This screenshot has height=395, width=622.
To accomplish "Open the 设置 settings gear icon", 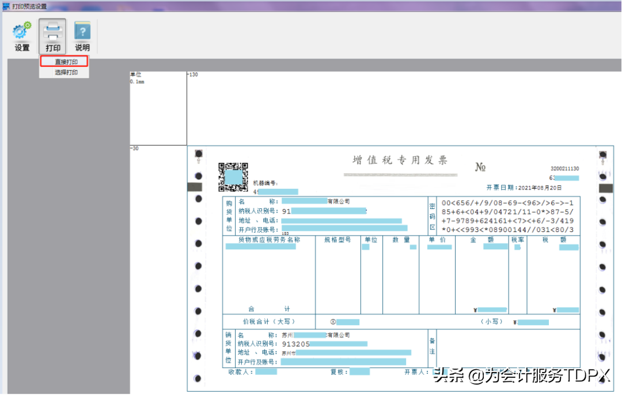I will [x=22, y=32].
